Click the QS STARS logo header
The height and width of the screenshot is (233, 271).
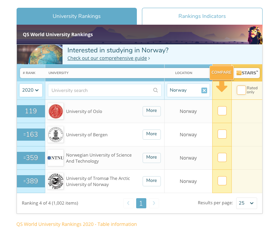pos(247,73)
